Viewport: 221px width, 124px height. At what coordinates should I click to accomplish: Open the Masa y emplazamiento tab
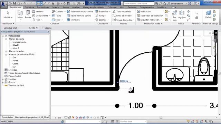coord(94,7)
